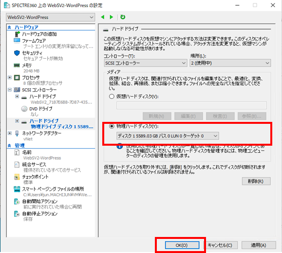Select the DVD ドライブ disc icon
Image resolution: width=282 pixels, height=253 pixels.
tap(24, 109)
